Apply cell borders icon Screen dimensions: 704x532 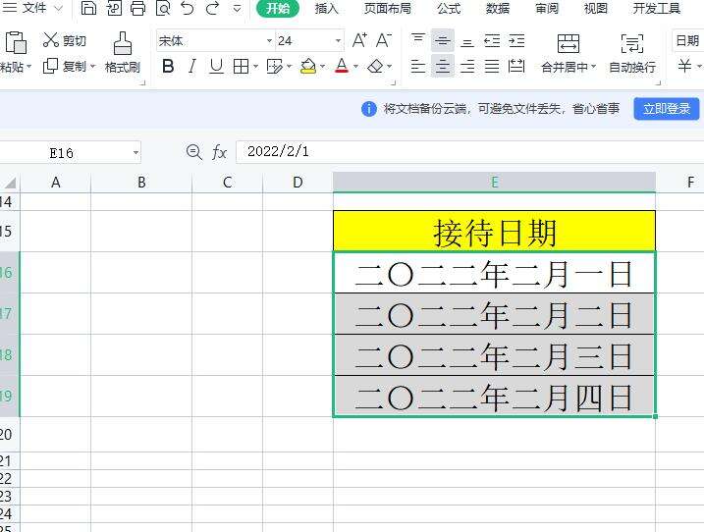tap(242, 67)
